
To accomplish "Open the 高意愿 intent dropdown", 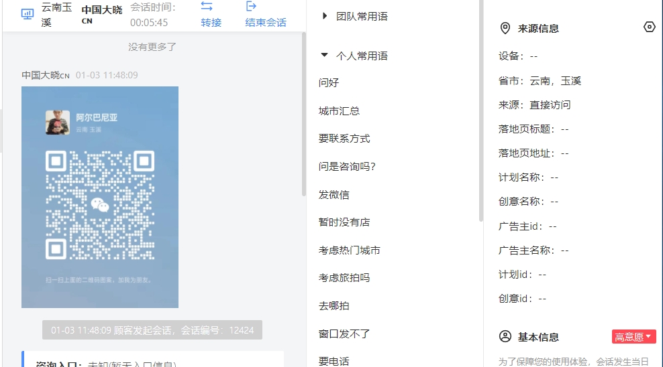I will (633, 337).
